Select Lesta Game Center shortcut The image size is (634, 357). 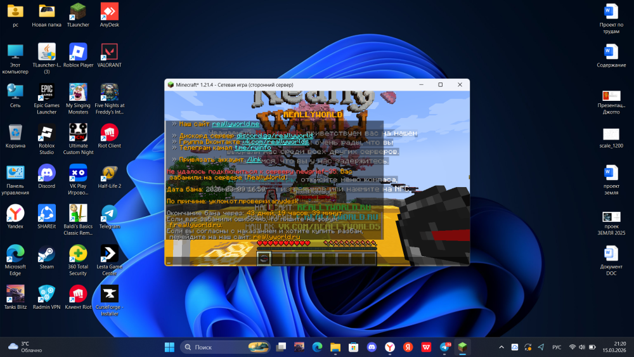pos(109,261)
